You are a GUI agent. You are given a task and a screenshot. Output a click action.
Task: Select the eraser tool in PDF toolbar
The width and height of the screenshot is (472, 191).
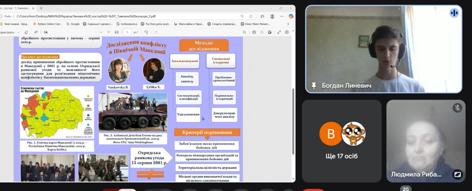[26, 32]
